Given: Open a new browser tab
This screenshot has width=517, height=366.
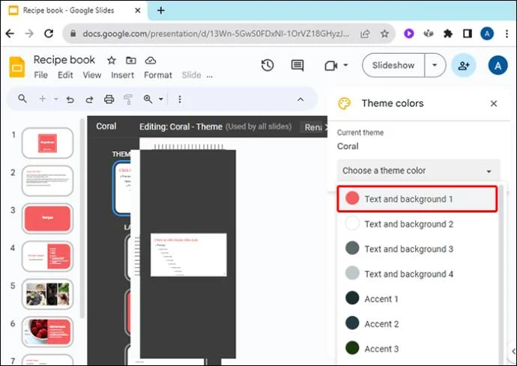Looking at the screenshot, I should [x=161, y=10].
